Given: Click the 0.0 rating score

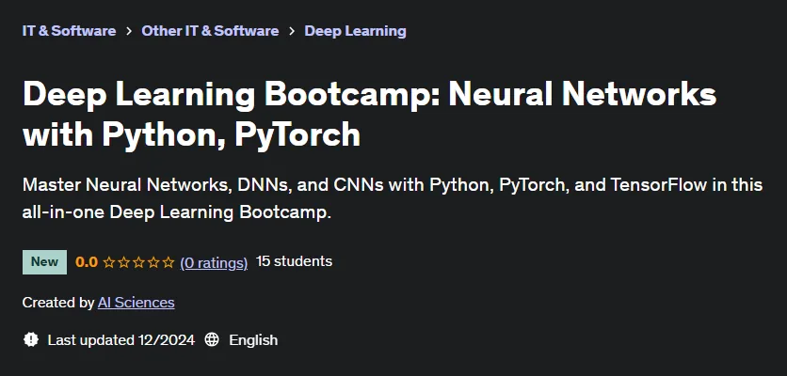Looking at the screenshot, I should [x=87, y=261].
